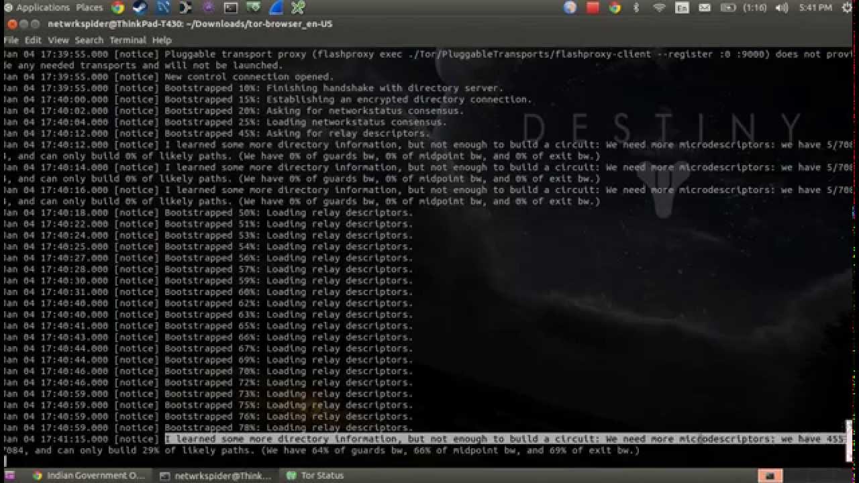Click the round blue globe tray icon
The image size is (859, 483).
pyautogui.click(x=570, y=8)
